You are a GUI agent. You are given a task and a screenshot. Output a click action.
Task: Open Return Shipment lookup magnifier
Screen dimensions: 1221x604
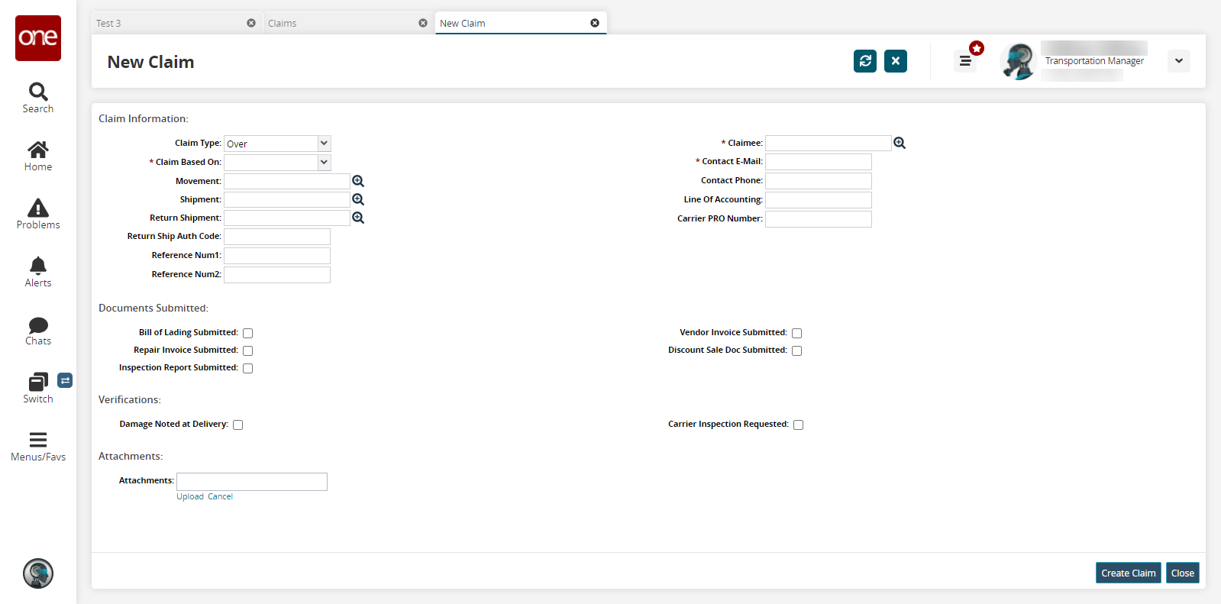pyautogui.click(x=358, y=218)
